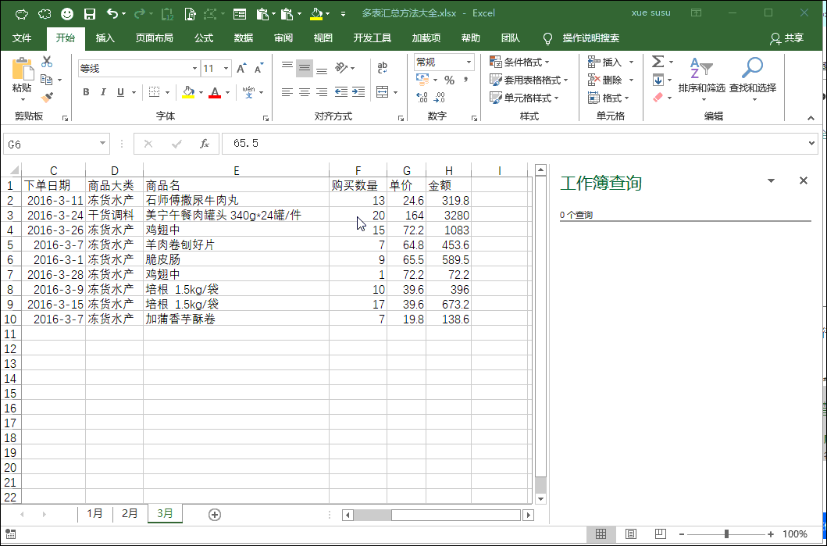
Task: Click the Paste clipboard icon
Action: (x=22, y=69)
